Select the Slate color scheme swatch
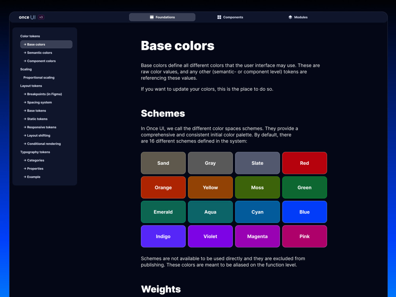 (x=257, y=163)
